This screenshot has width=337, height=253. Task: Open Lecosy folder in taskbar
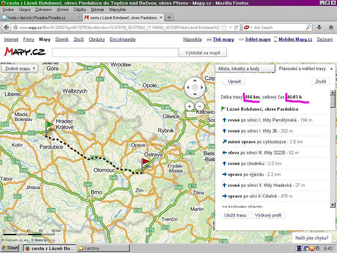click(x=103, y=248)
